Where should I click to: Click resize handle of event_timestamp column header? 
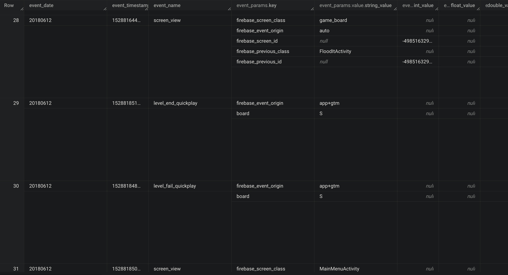tap(146, 9)
